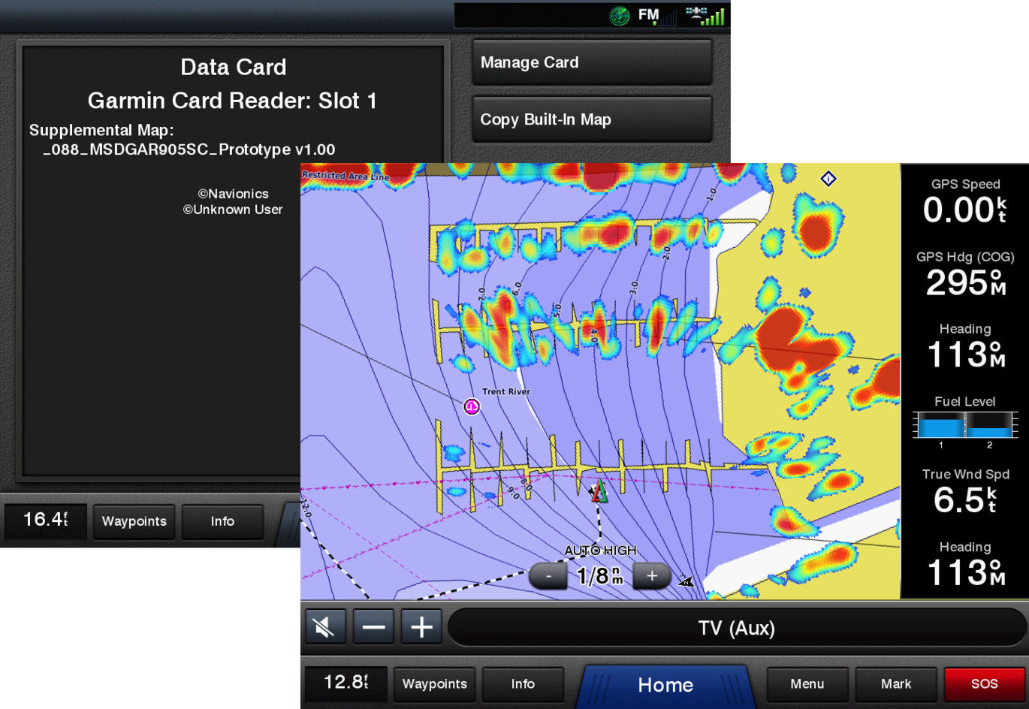Click the True Wnd Spd 6.5 kt field

tap(965, 492)
